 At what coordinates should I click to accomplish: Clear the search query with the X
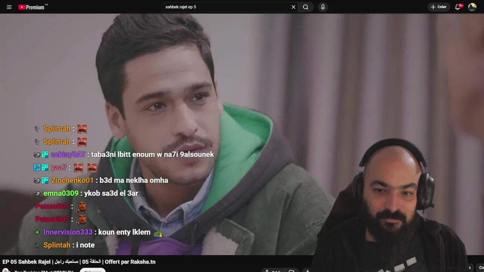(x=293, y=7)
